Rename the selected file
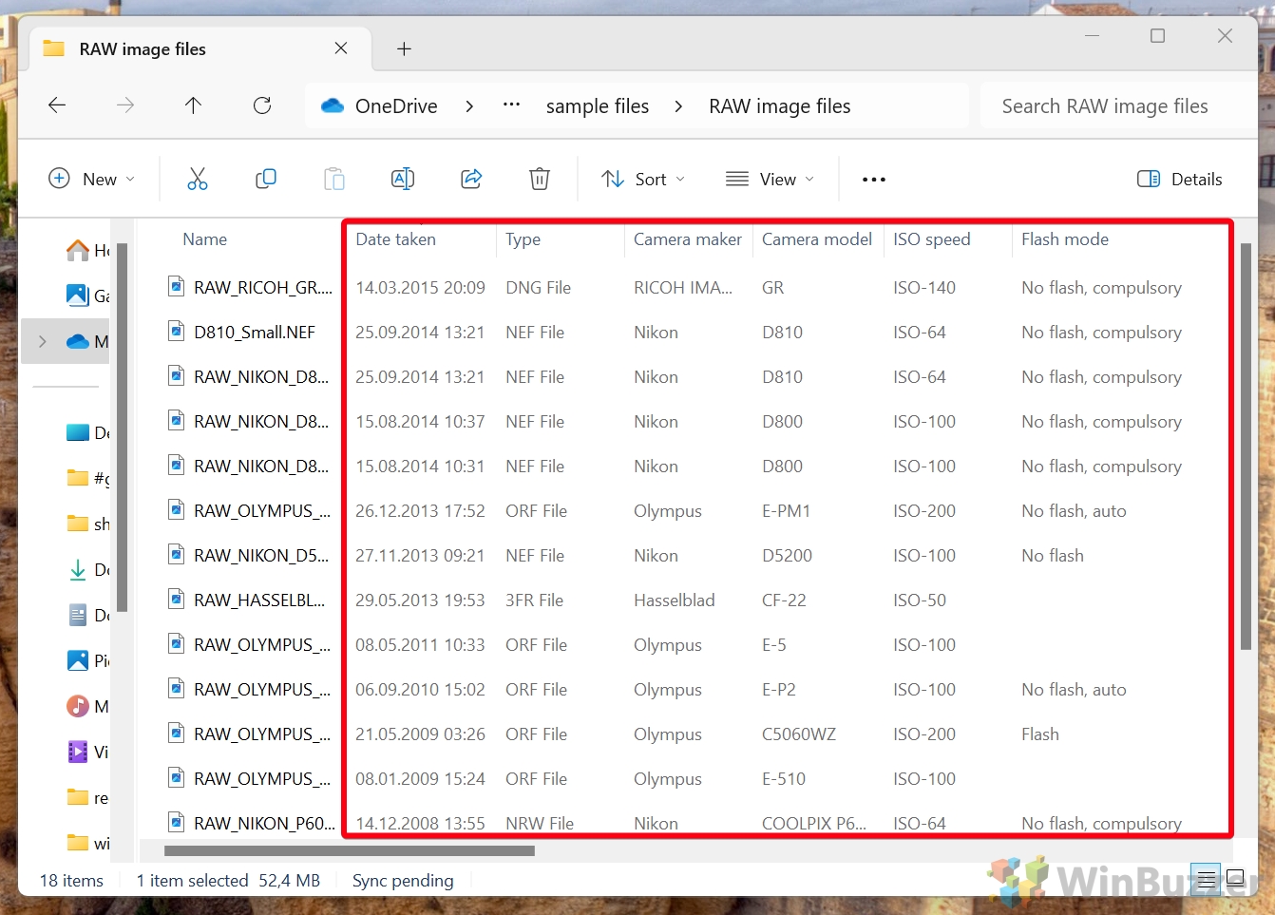 coord(403,179)
